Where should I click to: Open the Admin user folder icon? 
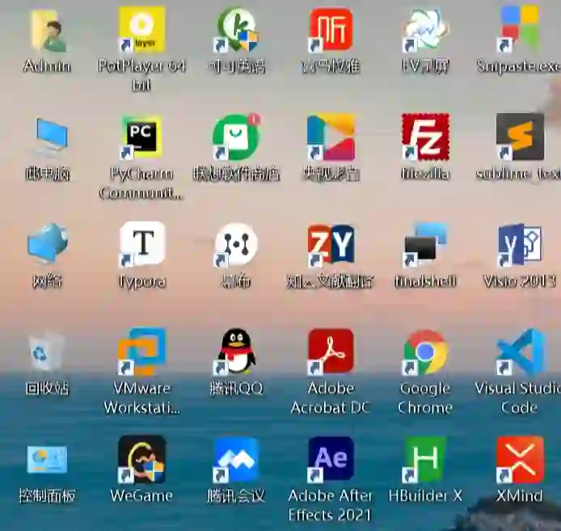(x=48, y=31)
